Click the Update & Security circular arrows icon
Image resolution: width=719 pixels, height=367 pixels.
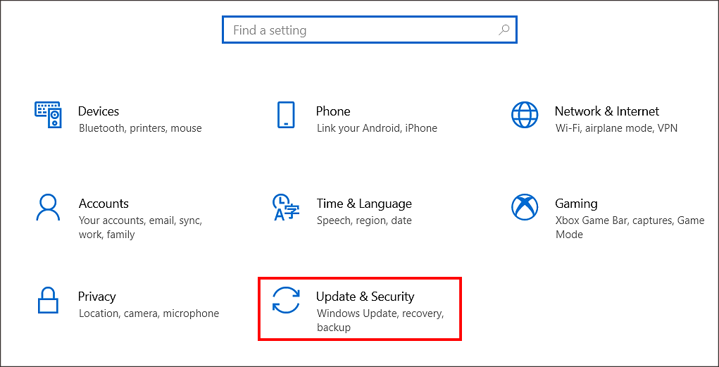tap(285, 300)
